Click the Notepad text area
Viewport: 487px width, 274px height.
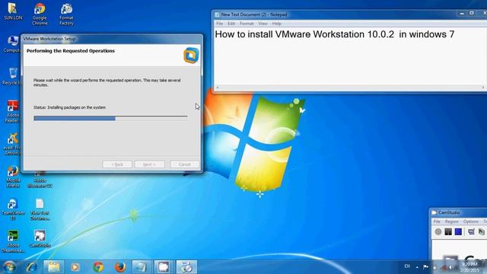[350, 56]
